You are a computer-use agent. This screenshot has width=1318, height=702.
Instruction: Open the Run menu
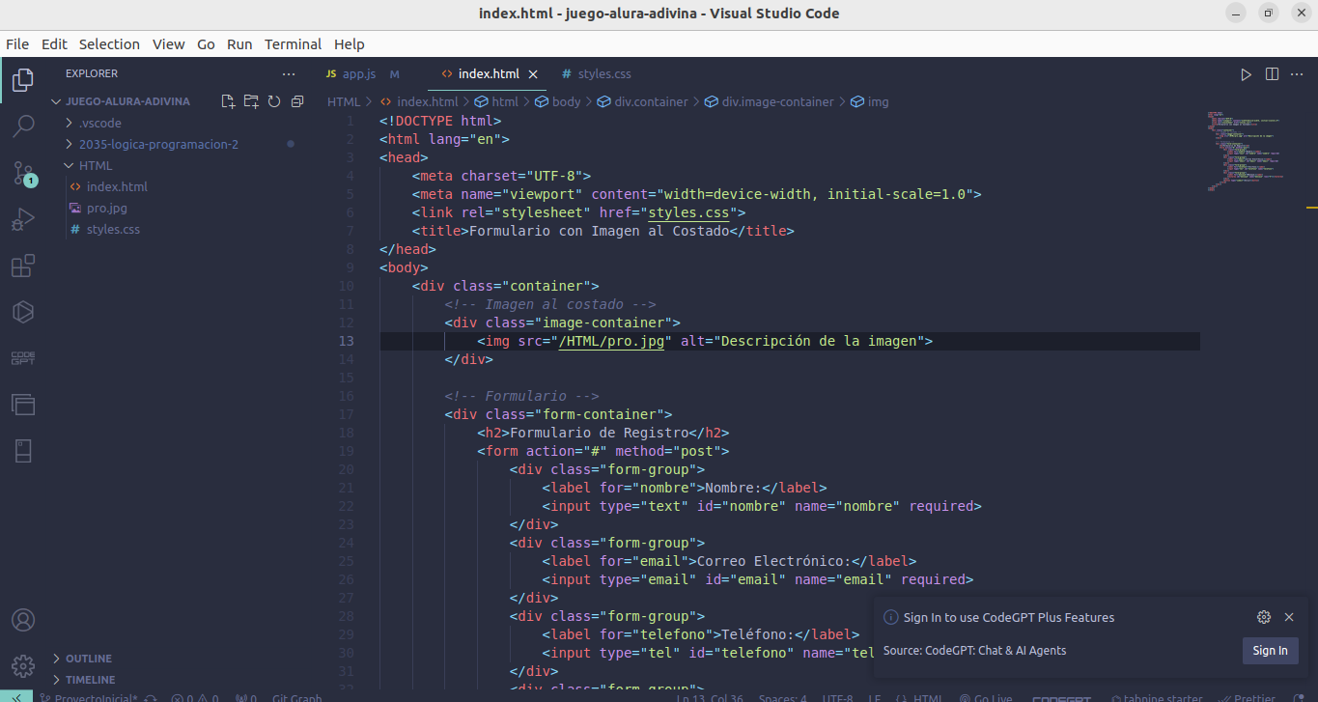239,44
